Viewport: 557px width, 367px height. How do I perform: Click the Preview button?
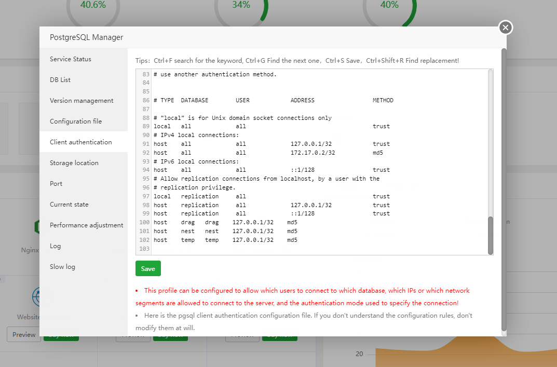click(x=23, y=335)
